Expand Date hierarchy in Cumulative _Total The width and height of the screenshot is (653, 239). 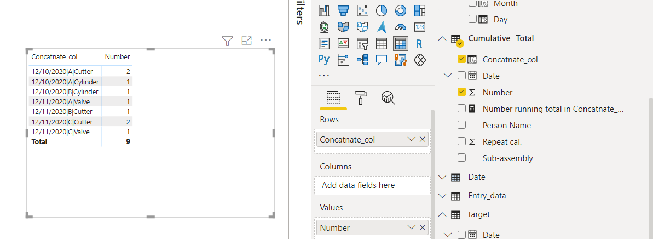pos(448,76)
